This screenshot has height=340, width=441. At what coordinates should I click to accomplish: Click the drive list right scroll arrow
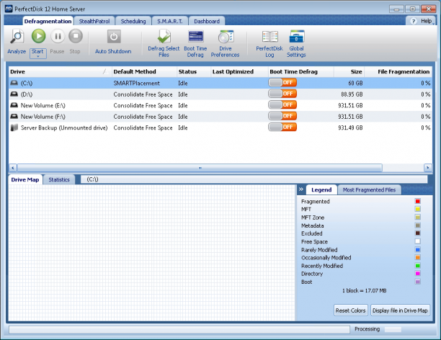click(428, 168)
